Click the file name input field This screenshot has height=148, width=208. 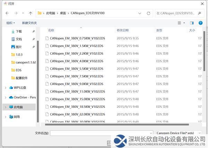101,133
